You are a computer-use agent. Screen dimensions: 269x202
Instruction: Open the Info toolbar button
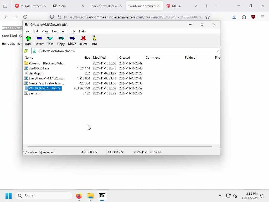pyautogui.click(x=94, y=41)
